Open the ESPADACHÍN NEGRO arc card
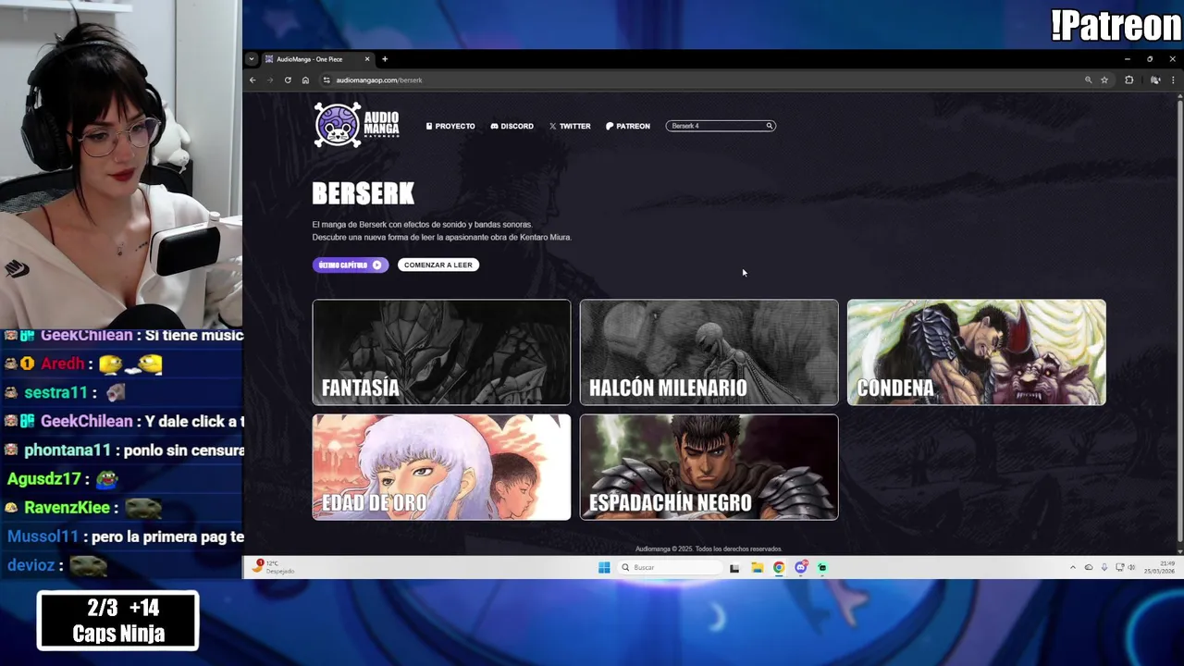 [709, 467]
